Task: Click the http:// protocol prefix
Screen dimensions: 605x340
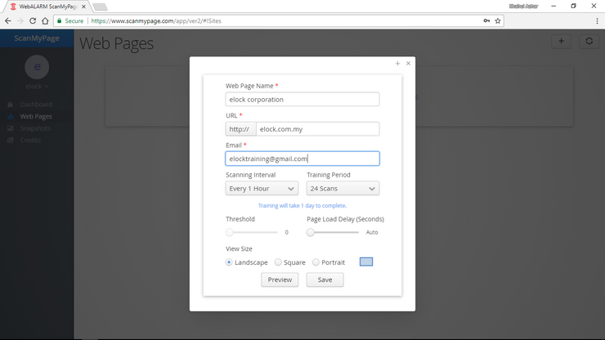Action: pyautogui.click(x=240, y=129)
